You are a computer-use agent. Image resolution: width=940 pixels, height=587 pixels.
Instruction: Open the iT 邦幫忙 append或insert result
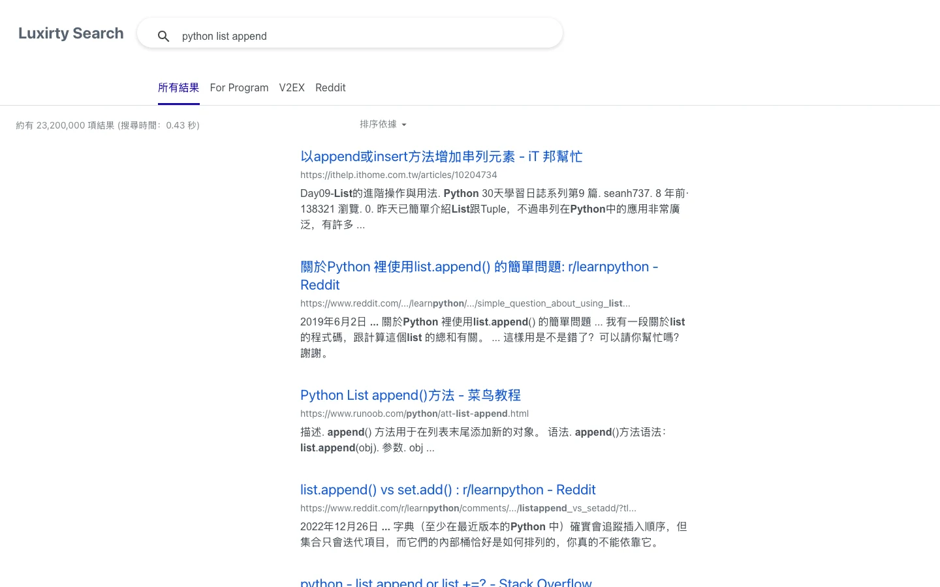pos(441,157)
